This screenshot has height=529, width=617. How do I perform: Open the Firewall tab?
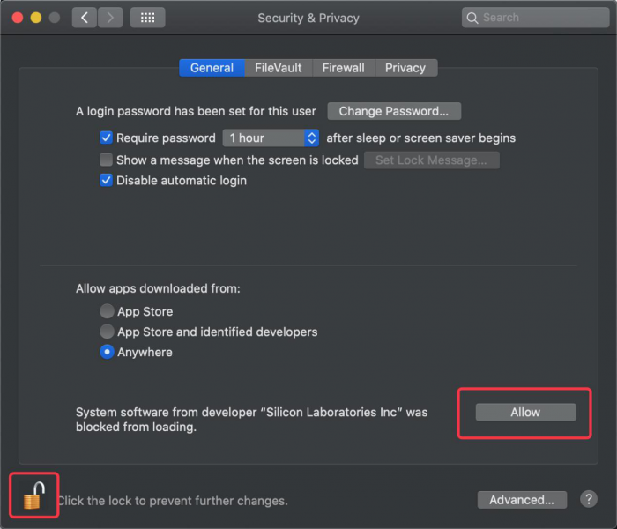344,68
